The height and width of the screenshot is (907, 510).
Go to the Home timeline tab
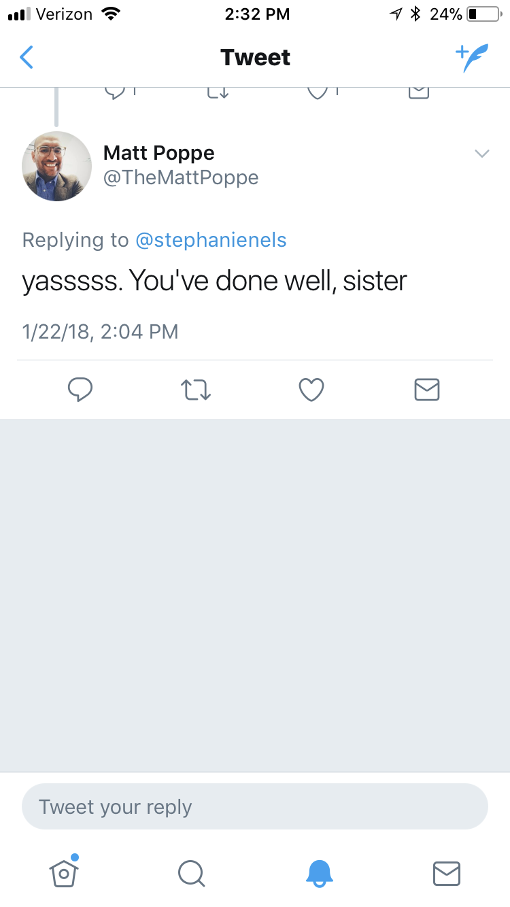tap(64, 873)
